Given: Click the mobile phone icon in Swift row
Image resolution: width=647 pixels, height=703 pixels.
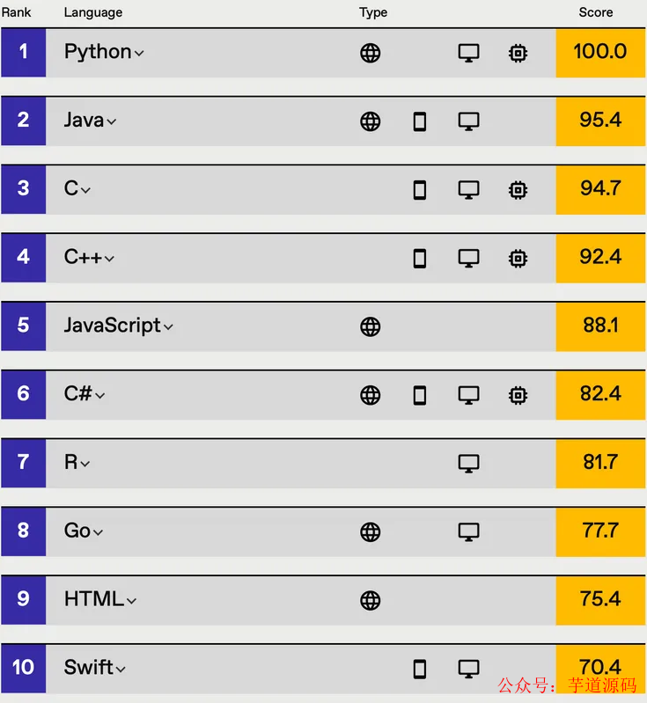Looking at the screenshot, I should pyautogui.click(x=420, y=669).
